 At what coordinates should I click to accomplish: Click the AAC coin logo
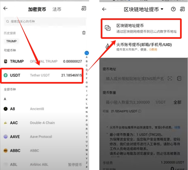click(x=6, y=123)
